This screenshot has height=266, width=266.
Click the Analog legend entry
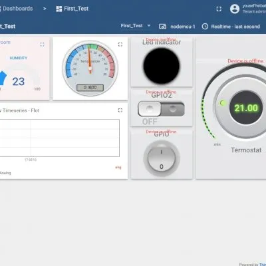coord(5,173)
